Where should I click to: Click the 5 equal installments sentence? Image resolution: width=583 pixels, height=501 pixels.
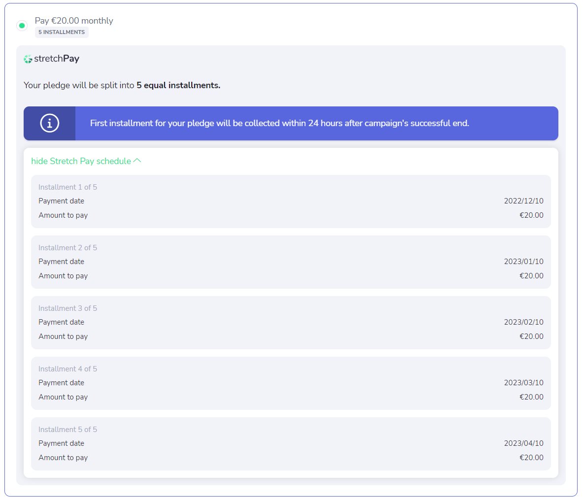(122, 85)
